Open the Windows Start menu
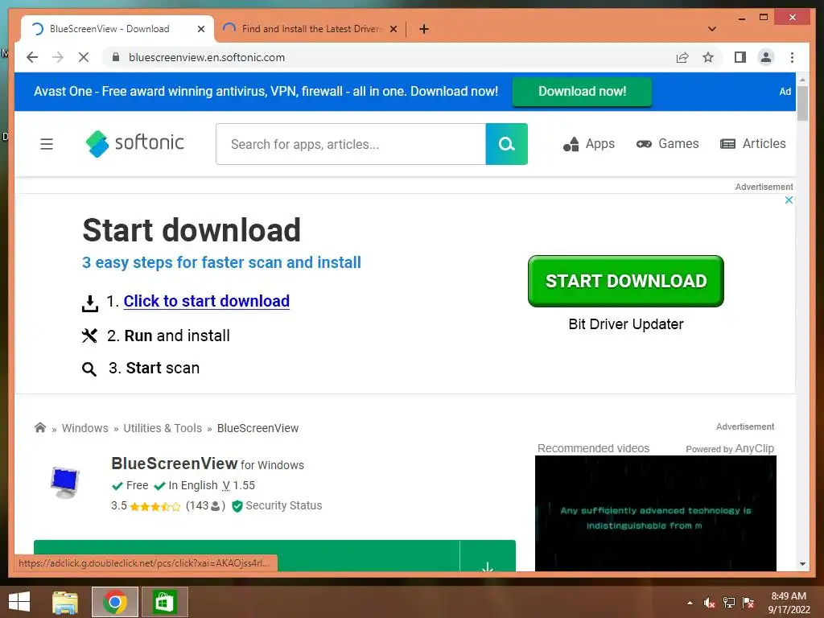Image resolution: width=824 pixels, height=618 pixels. 19,602
